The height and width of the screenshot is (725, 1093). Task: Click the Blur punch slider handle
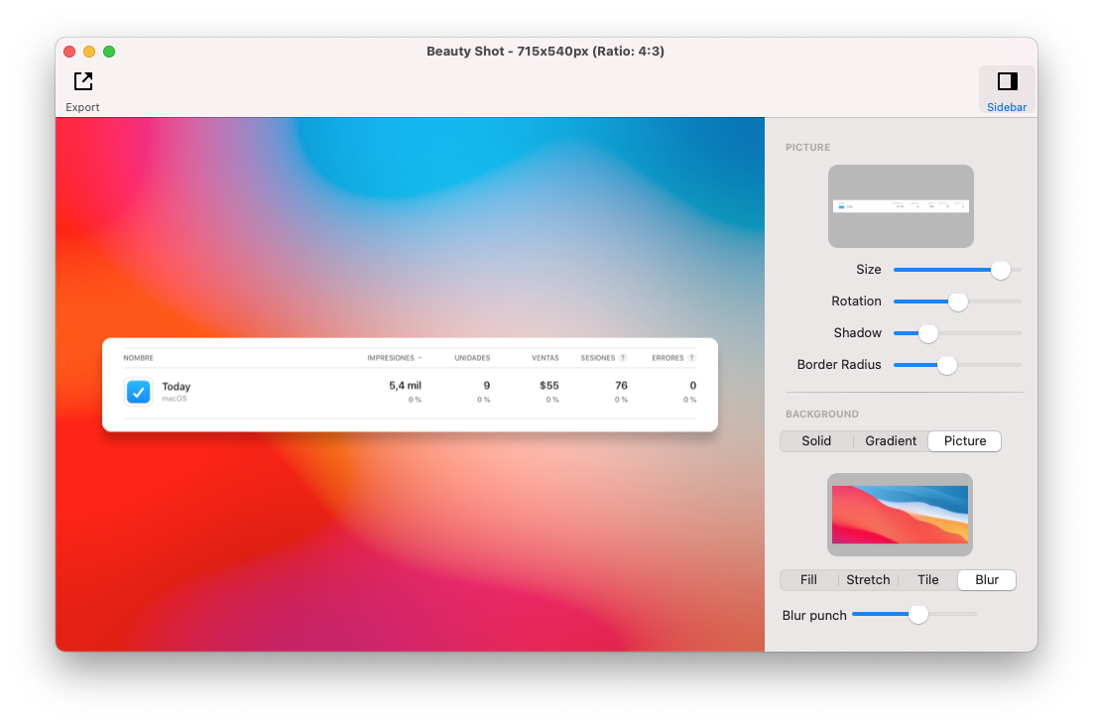918,614
